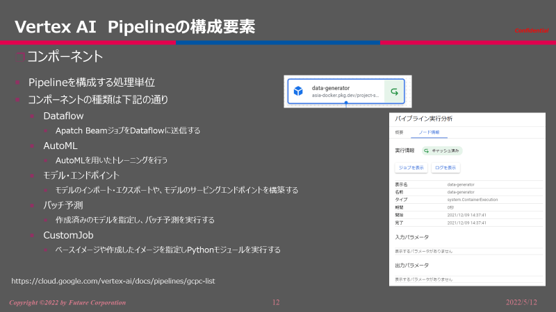
Task: Click the 作成済みのモデルを指定し line
Action: 135,220
